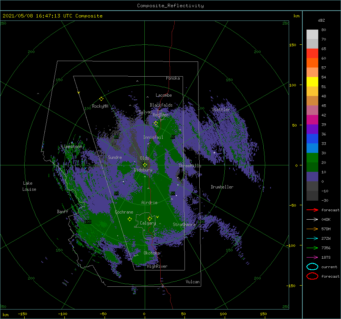Click the Airdrie city label
The height and width of the screenshot is (319, 341).
click(149, 203)
